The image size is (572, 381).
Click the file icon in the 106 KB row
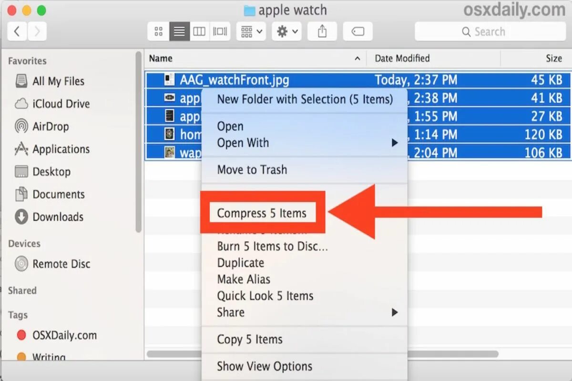coord(170,152)
